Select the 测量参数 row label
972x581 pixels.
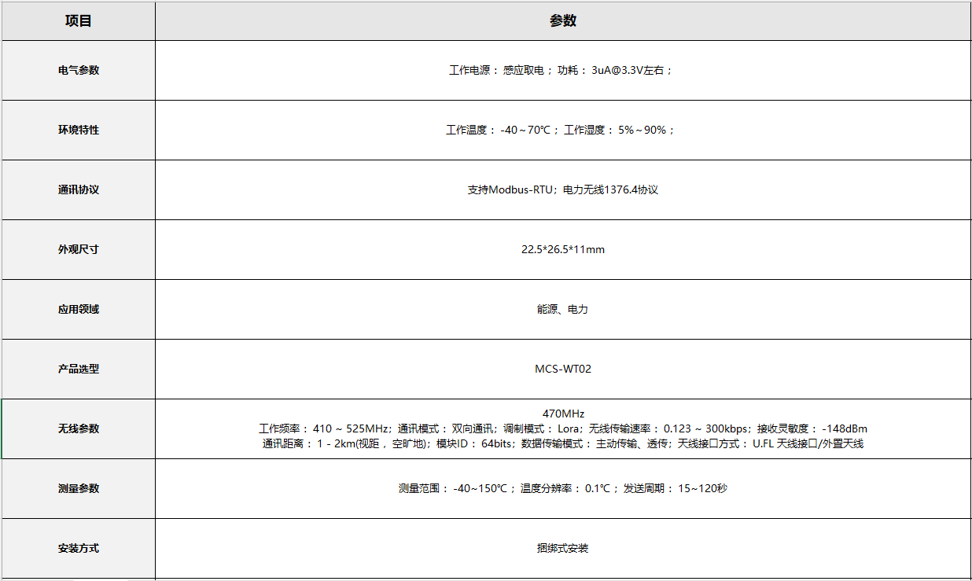pos(79,488)
